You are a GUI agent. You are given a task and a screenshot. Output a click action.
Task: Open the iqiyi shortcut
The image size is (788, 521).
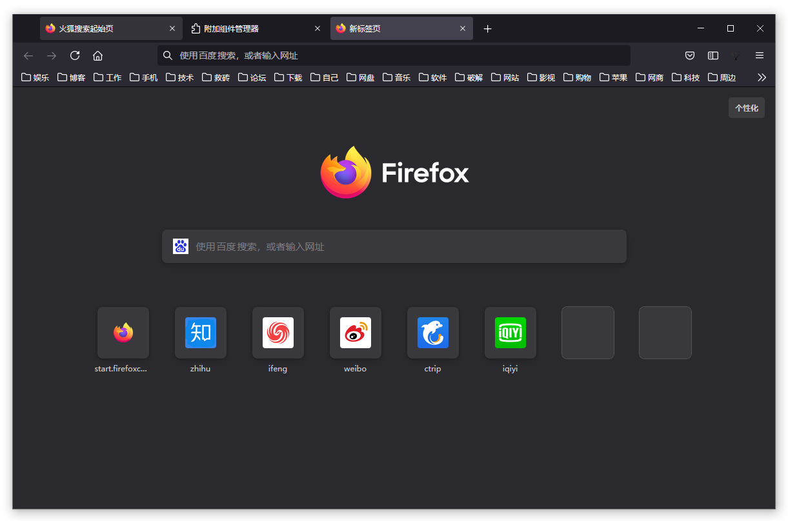tap(510, 333)
